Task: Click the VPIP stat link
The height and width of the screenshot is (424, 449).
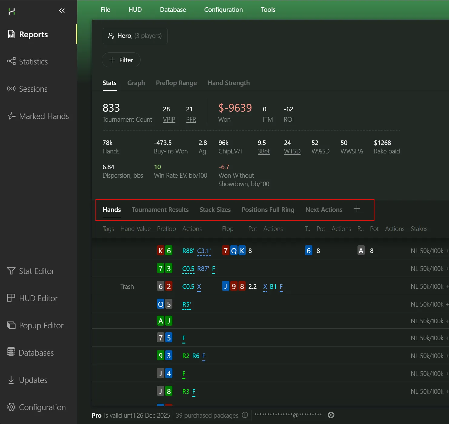Action: point(169,120)
